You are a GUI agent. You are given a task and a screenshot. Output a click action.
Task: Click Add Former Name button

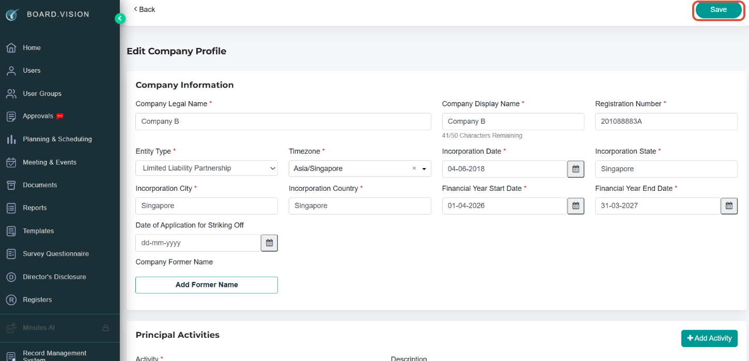tap(207, 285)
